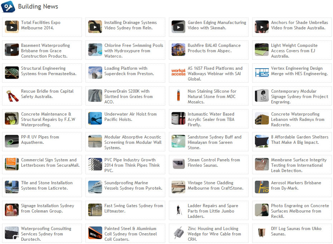
Task: Open Tile and Stone Installation Systems Laticrete link
Action: (x=47, y=186)
